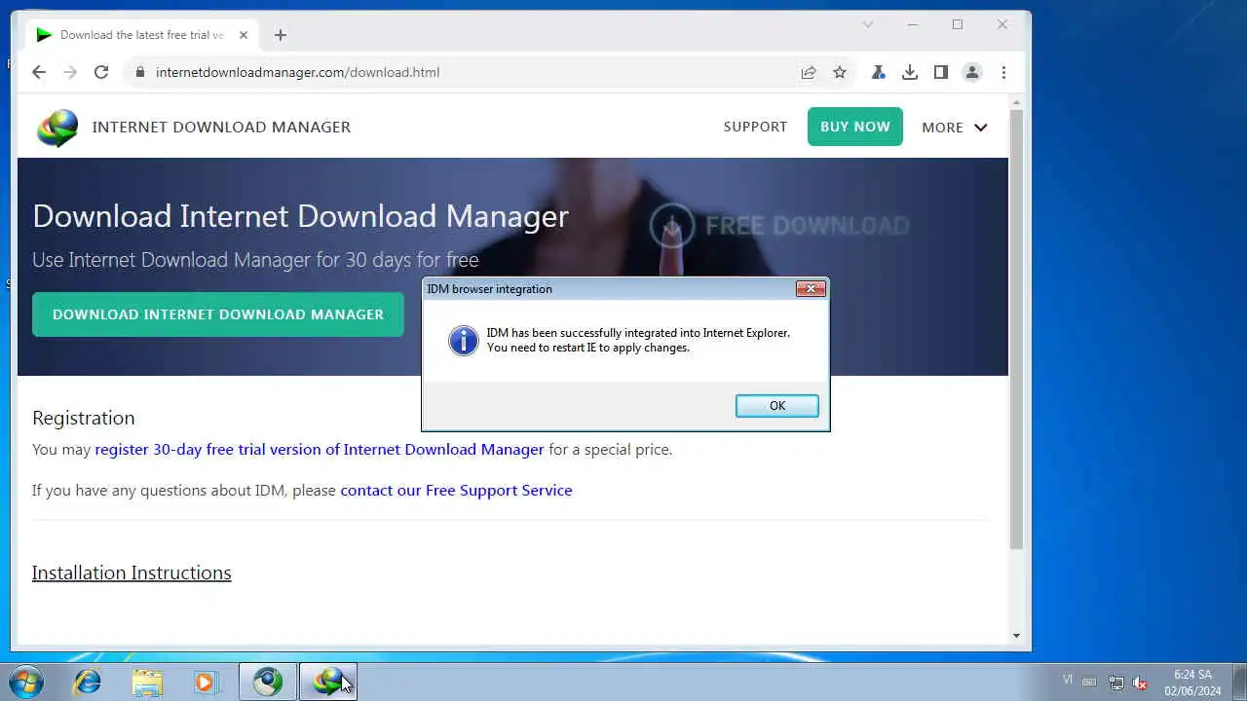Open Chrome downloads icon
The width and height of the screenshot is (1247, 701).
pos(910,72)
